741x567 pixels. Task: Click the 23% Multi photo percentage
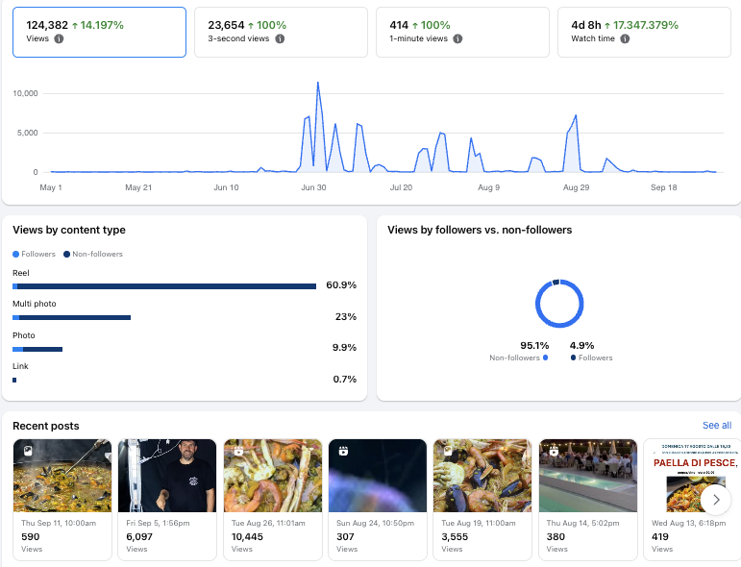[346, 316]
